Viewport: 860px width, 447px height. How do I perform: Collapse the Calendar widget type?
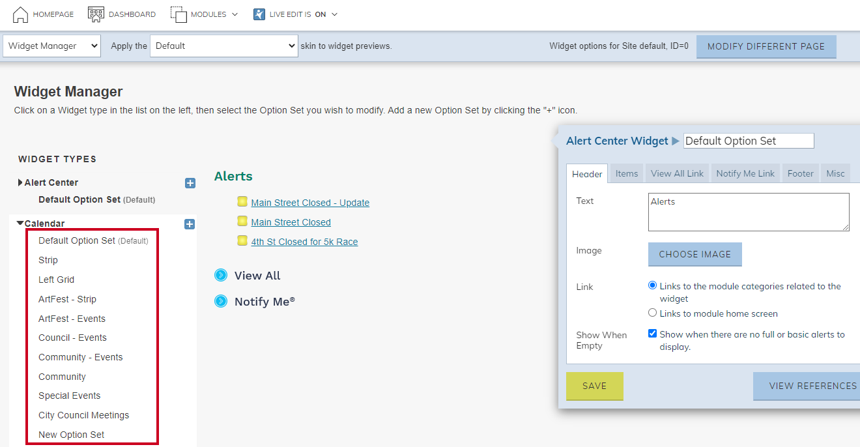pyautogui.click(x=20, y=223)
